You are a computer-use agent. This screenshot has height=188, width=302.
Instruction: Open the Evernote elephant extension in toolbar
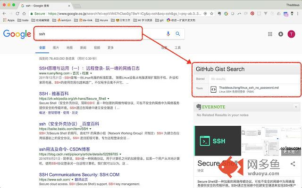point(219,14)
